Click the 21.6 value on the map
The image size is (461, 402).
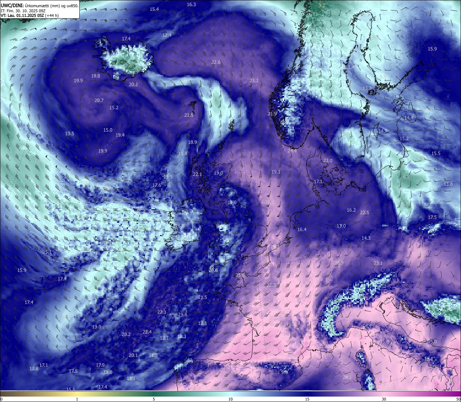pos(183,315)
